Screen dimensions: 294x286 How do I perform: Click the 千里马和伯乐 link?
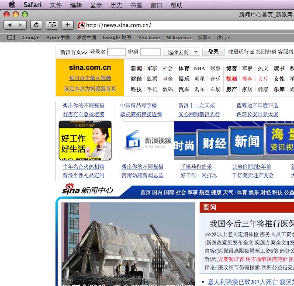point(196,167)
